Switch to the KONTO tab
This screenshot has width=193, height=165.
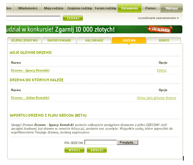click(164, 40)
